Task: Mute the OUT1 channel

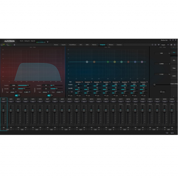Action: [4, 102]
